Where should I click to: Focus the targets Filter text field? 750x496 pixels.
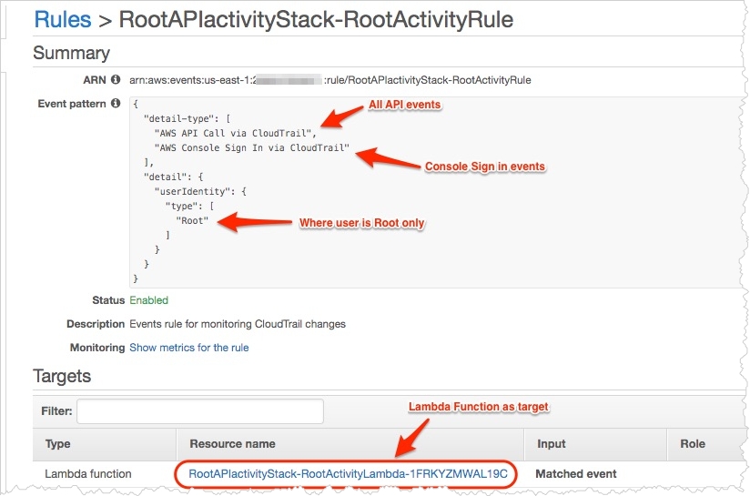[x=199, y=411]
